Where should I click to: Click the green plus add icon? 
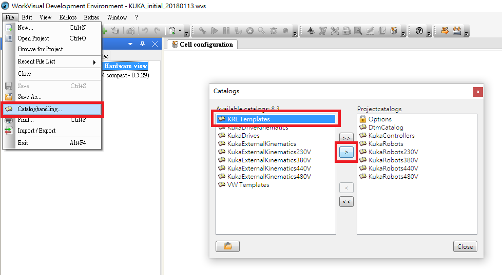click(x=105, y=31)
